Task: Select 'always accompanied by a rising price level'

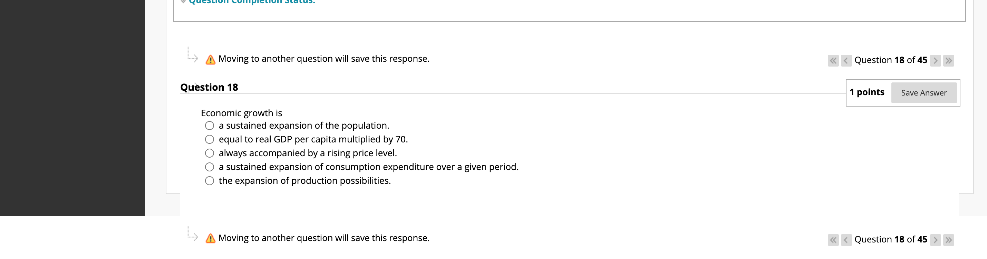Action: [209, 153]
